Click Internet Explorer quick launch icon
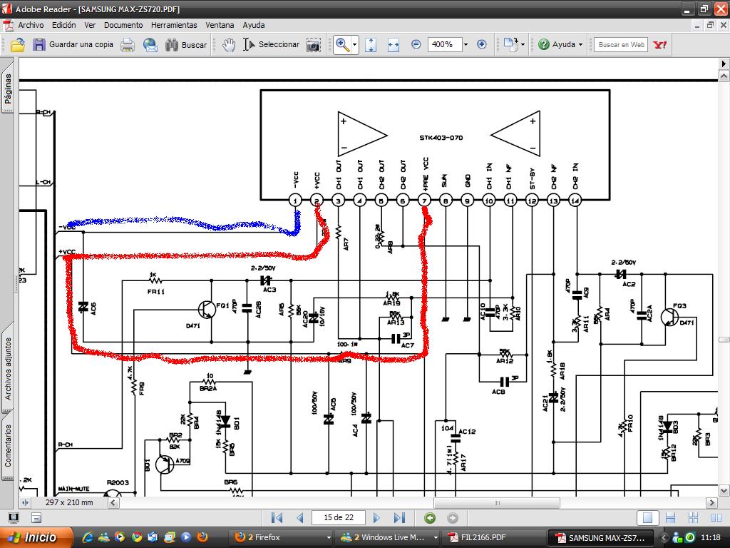Screen dimensions: 730x548 pos(88,537)
